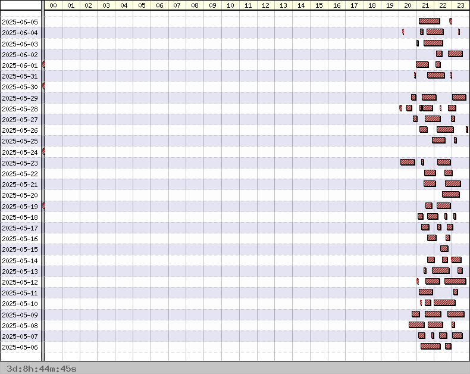The width and height of the screenshot is (470, 374).
Task: Click the hour 00 column header
Action: click(x=54, y=5)
